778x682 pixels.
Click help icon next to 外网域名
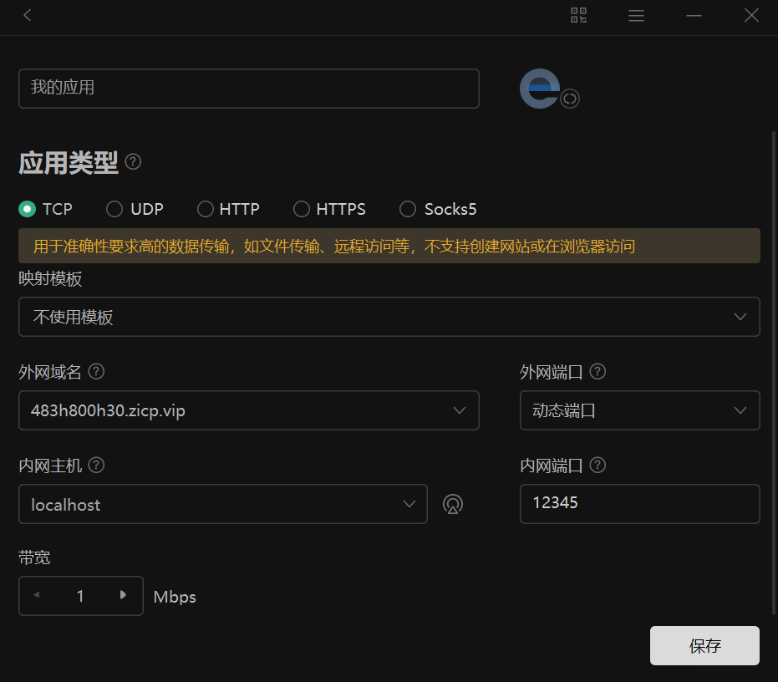[x=96, y=372]
